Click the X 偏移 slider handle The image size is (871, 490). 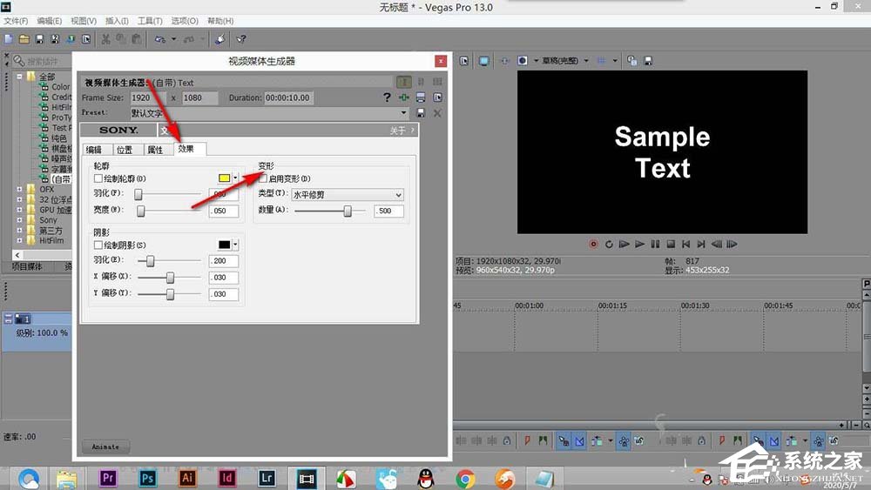click(171, 278)
